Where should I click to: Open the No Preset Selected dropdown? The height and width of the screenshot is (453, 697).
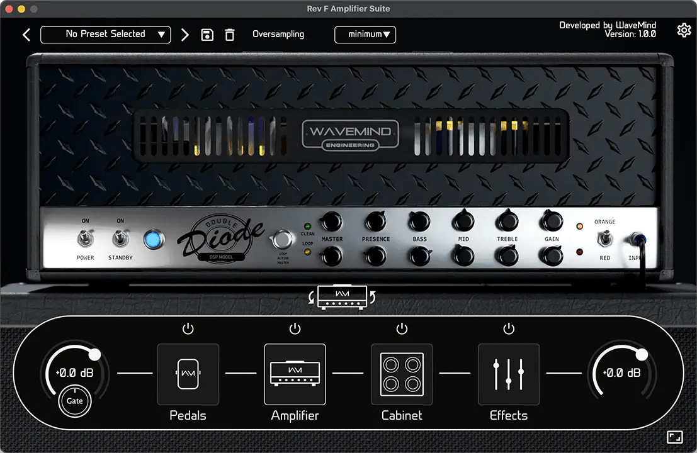(x=105, y=35)
